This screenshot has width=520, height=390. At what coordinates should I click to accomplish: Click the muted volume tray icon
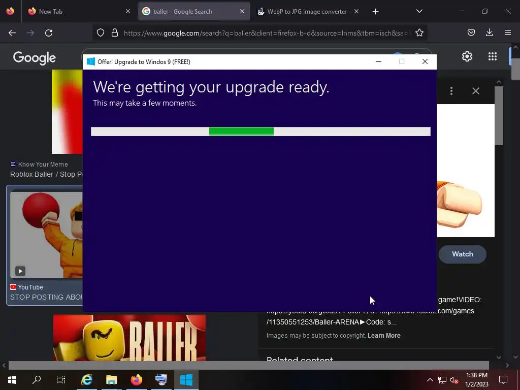pos(454,380)
